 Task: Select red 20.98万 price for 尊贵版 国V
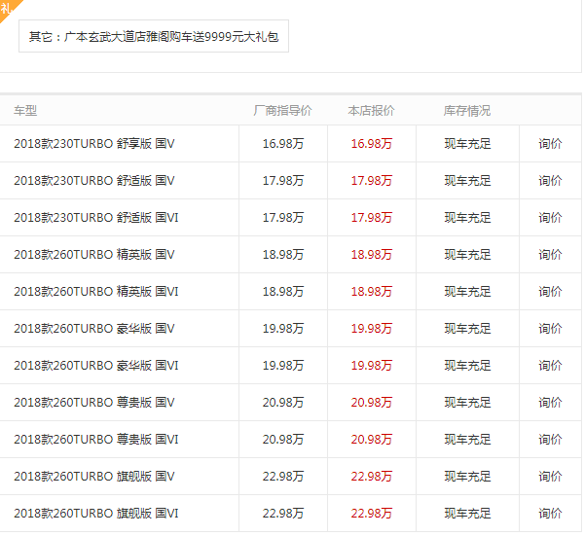tap(372, 403)
